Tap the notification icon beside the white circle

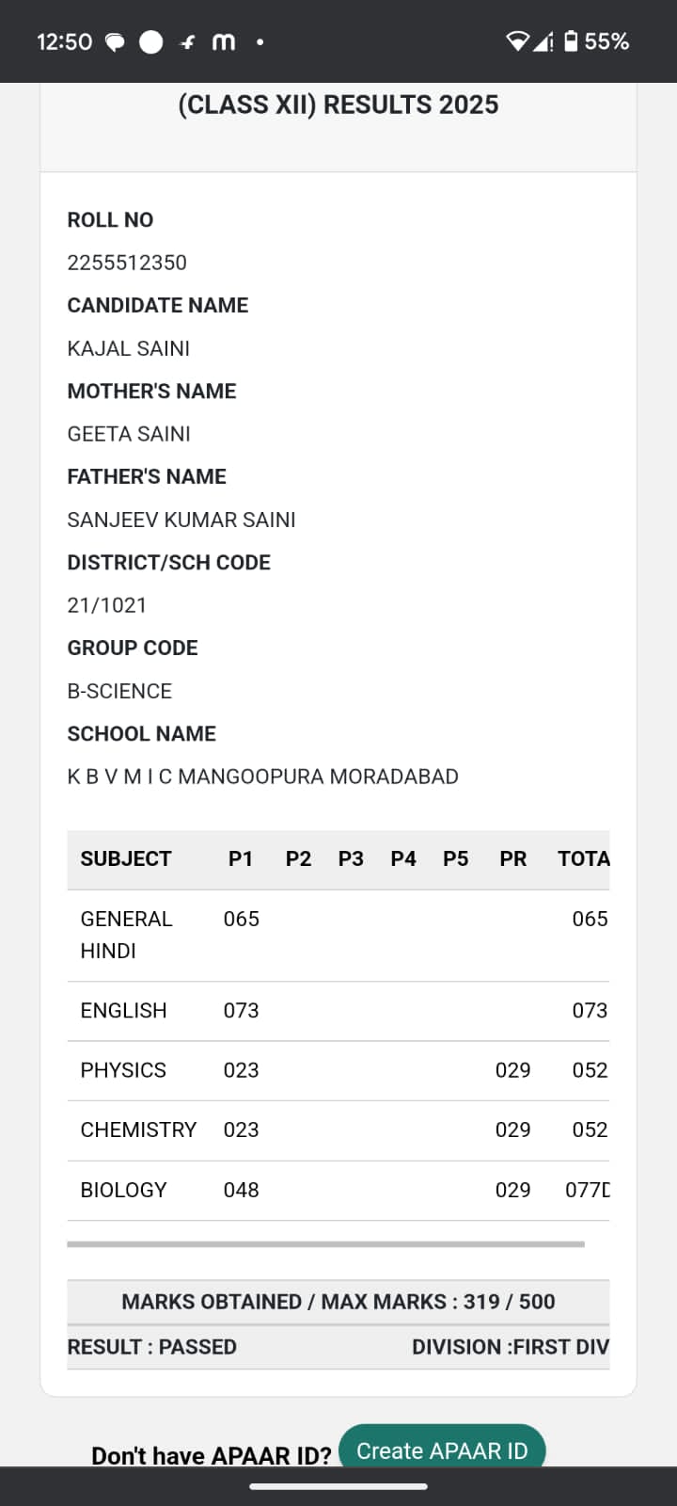[188, 42]
